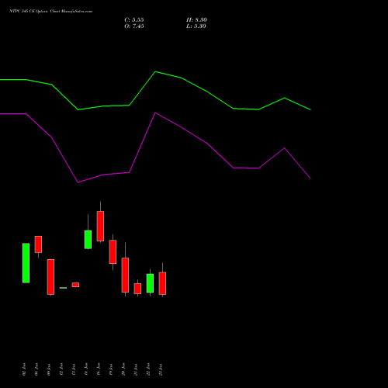The width and height of the screenshot is (388, 388).
Task: Click the highest red candlestick above 16 Jan
Action: coord(100,227)
